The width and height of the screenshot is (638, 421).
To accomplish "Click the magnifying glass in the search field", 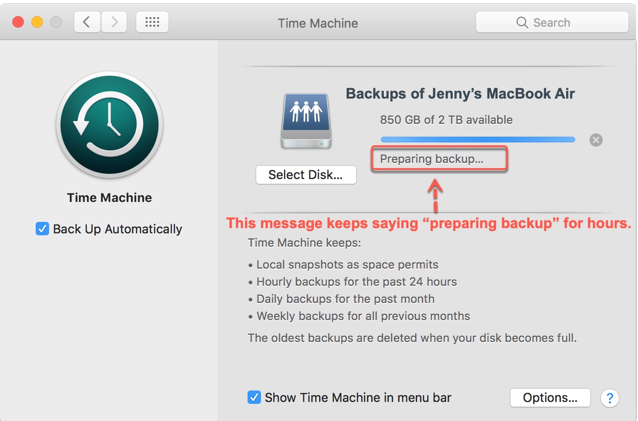I will click(x=521, y=22).
